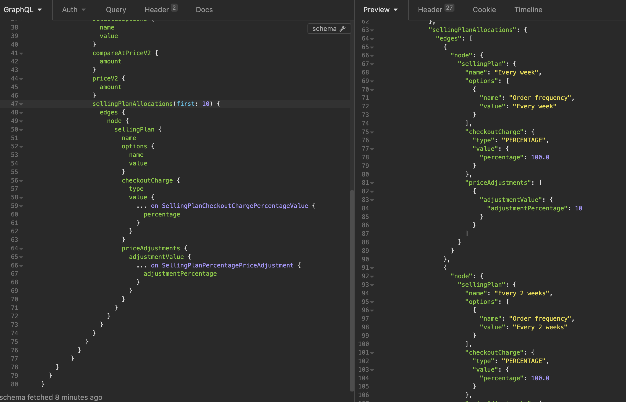Open the Auth tab dropdown arrow
This screenshot has width=626, height=402.
point(84,10)
